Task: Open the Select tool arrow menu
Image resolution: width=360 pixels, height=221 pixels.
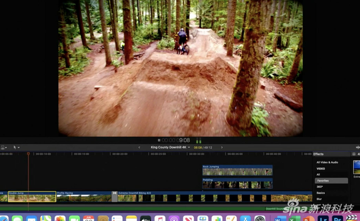Action: point(16,147)
